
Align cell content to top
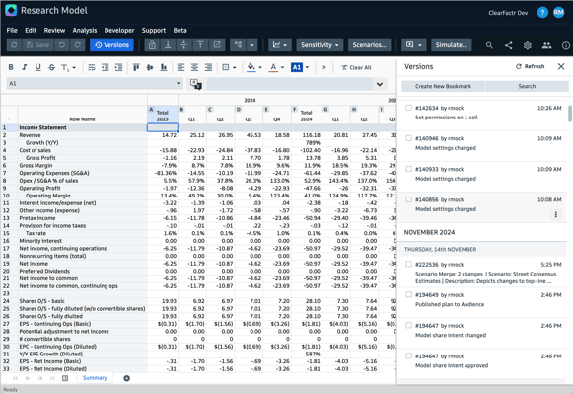pyautogui.click(x=136, y=67)
